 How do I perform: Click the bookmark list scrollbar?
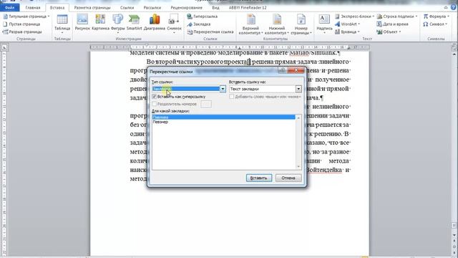point(298,142)
